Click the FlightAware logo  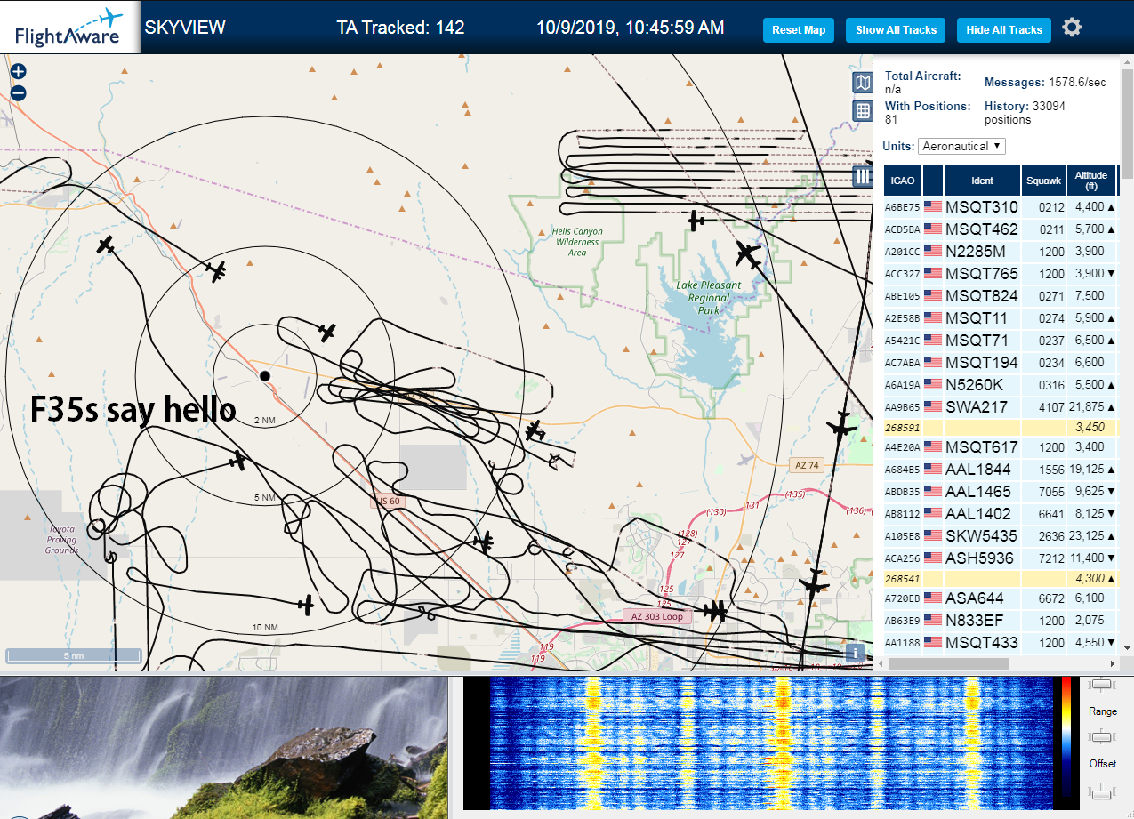(69, 28)
